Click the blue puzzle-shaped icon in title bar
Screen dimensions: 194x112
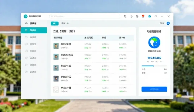[x=149, y=16]
